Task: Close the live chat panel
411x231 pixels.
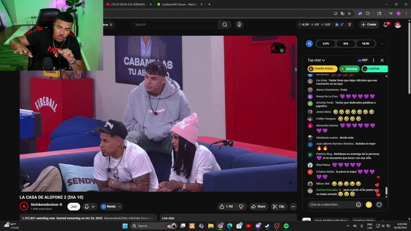Action: (x=382, y=60)
